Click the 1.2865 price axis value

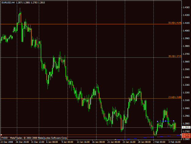(186, 123)
